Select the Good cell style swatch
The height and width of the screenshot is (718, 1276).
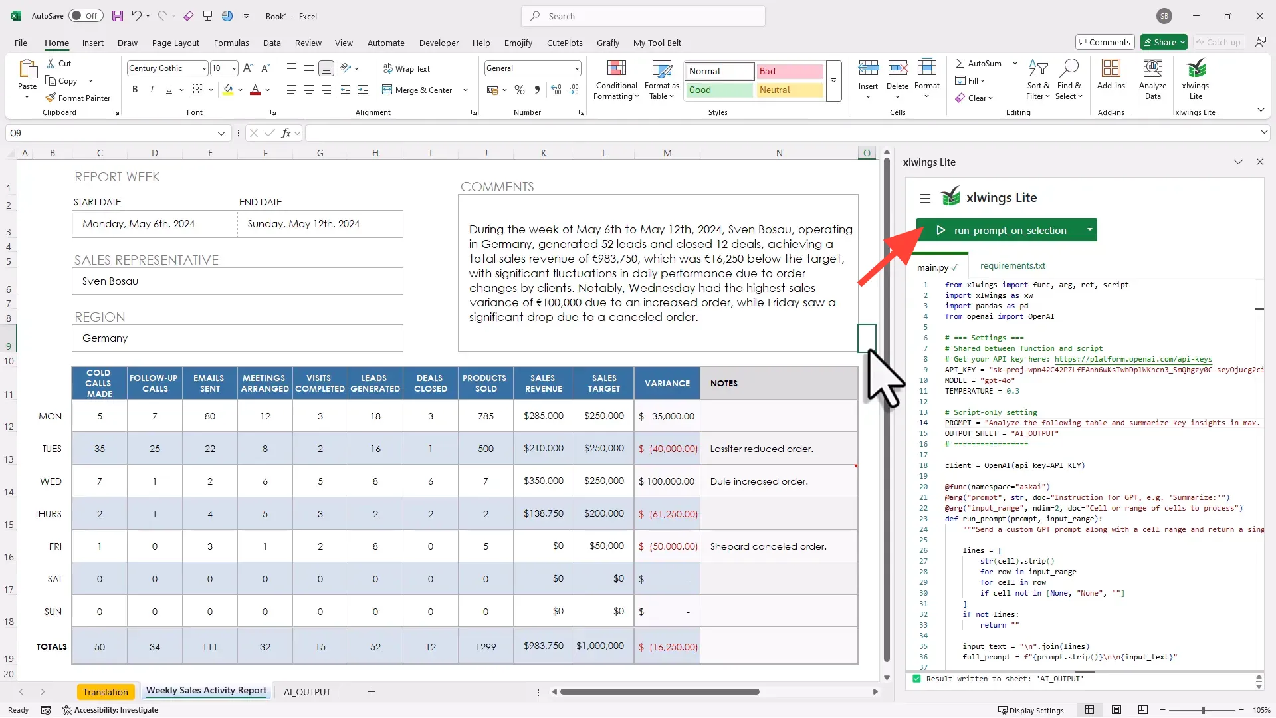point(719,90)
